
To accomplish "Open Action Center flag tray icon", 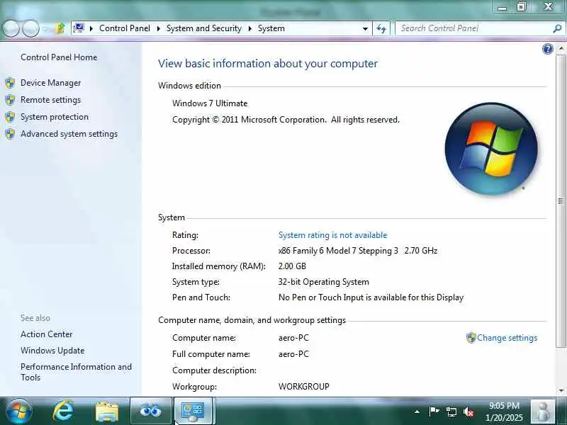I will 434,412.
